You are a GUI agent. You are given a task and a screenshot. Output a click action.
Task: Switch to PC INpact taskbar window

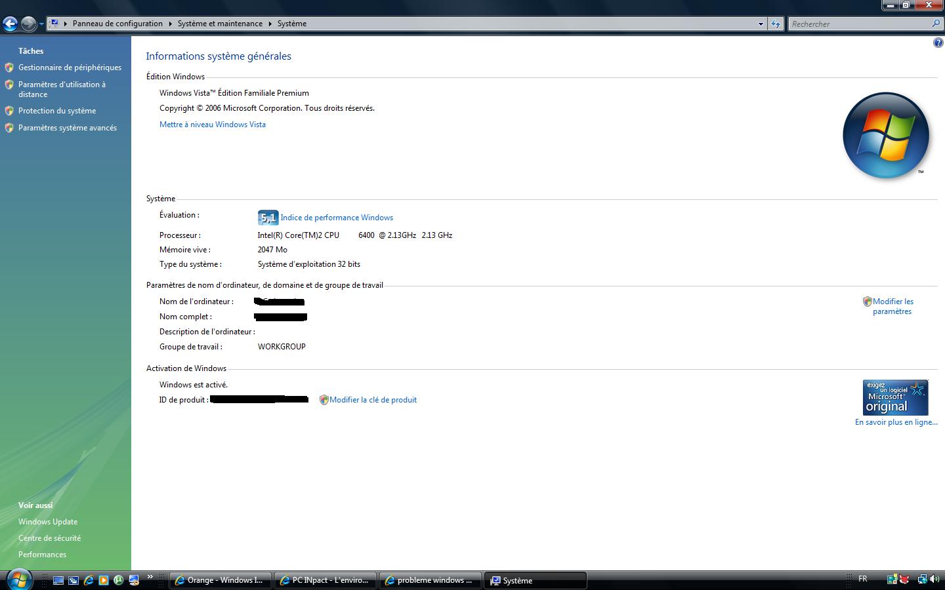325,580
